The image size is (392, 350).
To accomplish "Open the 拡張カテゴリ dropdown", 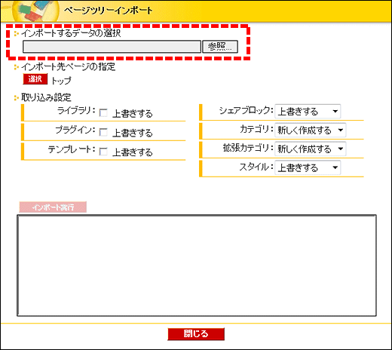I will [x=311, y=149].
